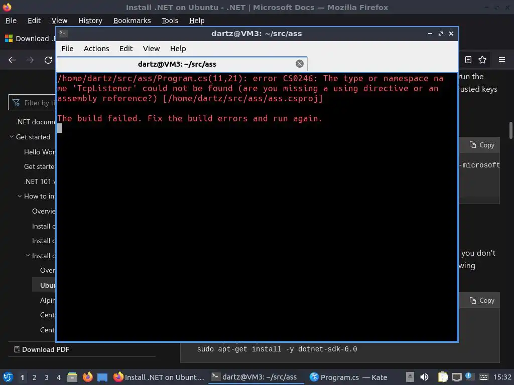Open Firefox View menu
This screenshot has height=385, width=514.
59,20
